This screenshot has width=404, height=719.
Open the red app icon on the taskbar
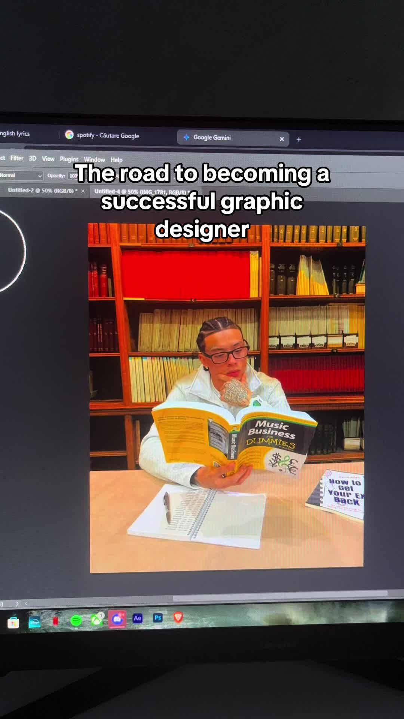[x=55, y=622]
